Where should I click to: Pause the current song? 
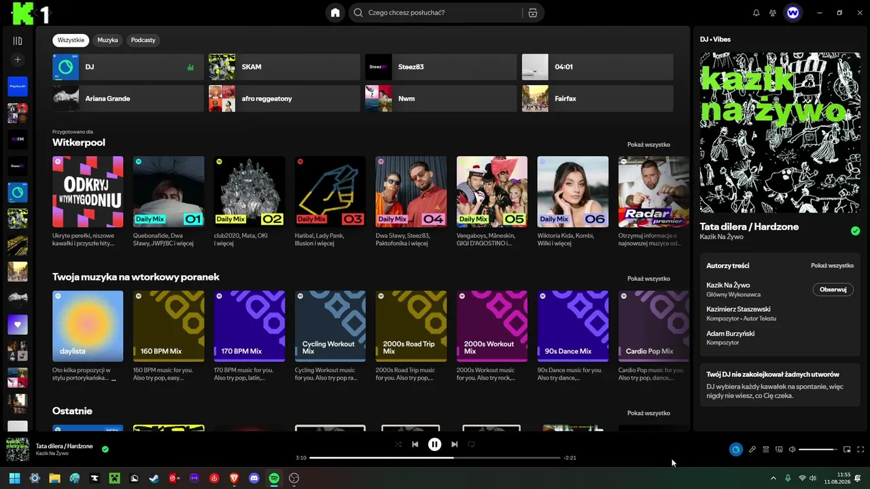(x=434, y=444)
